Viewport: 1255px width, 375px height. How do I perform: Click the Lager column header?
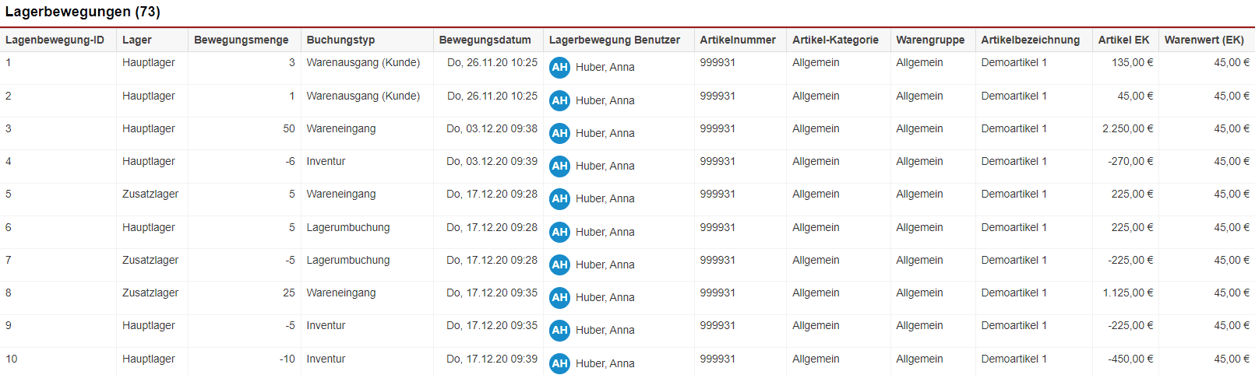tap(137, 40)
